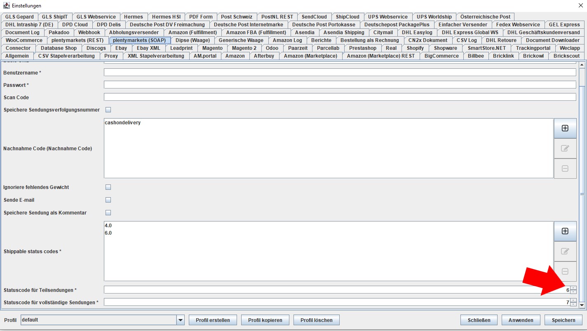Screen dimensions: 587x331
Task: Add a new Shippable status code with plus icon
Action: (x=565, y=231)
